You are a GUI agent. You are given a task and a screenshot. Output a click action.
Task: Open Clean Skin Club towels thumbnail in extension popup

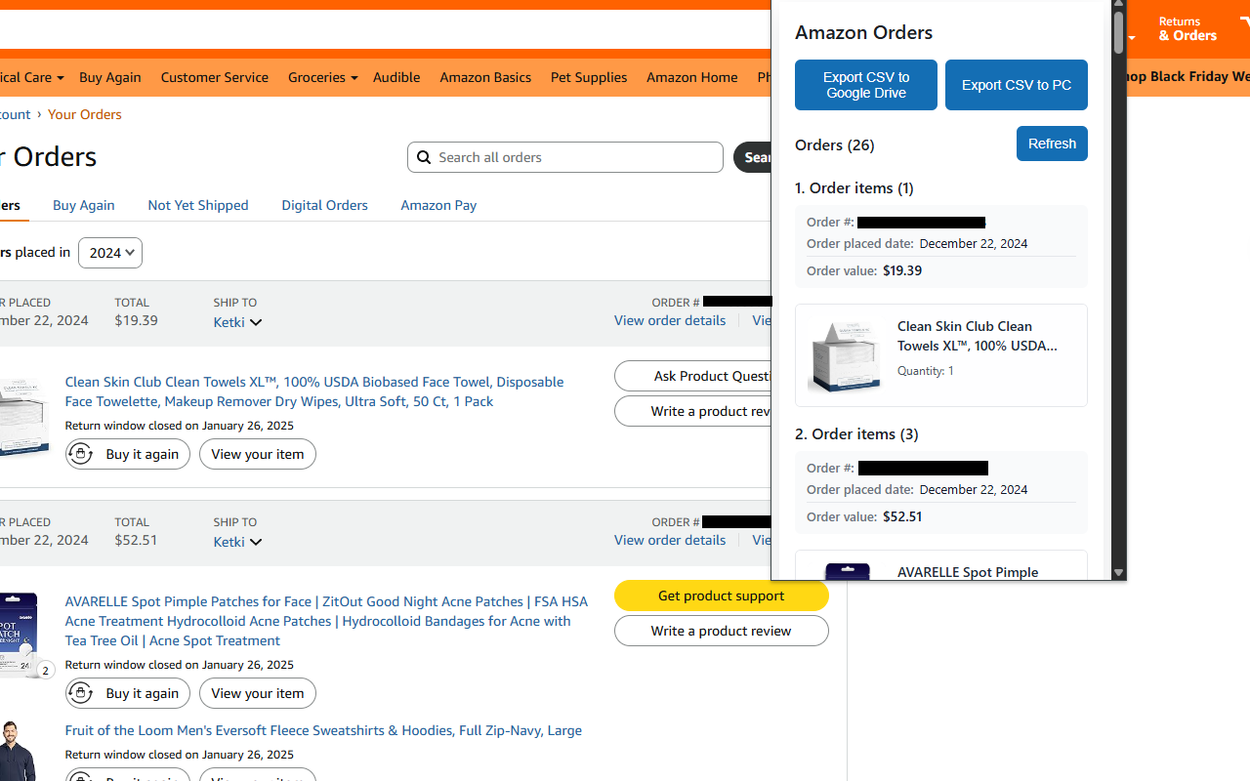846,355
